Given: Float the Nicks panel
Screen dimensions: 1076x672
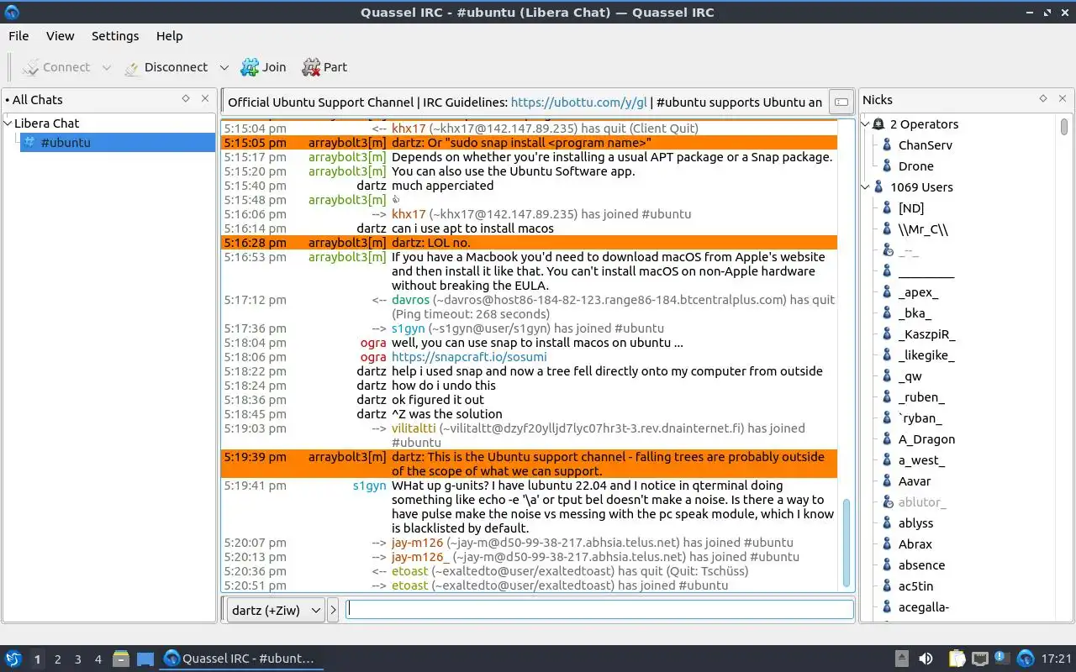Looking at the screenshot, I should click(x=1043, y=98).
